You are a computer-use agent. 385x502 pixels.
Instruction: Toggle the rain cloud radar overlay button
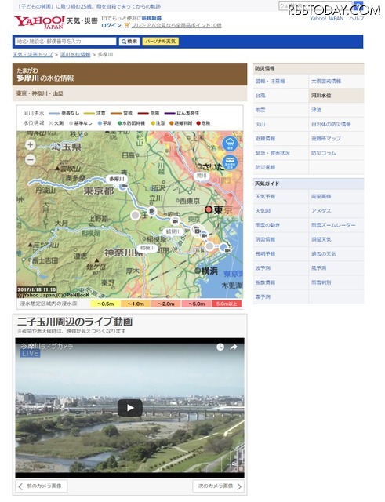[x=230, y=144]
